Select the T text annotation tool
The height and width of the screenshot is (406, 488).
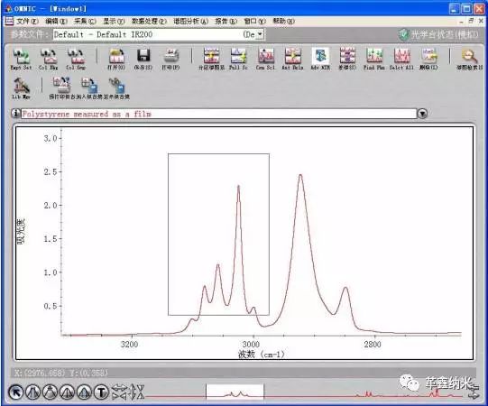tap(101, 392)
